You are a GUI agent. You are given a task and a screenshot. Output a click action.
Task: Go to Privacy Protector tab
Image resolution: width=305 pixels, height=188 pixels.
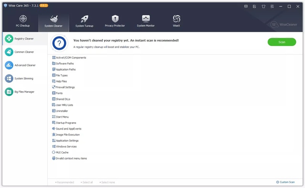click(115, 21)
